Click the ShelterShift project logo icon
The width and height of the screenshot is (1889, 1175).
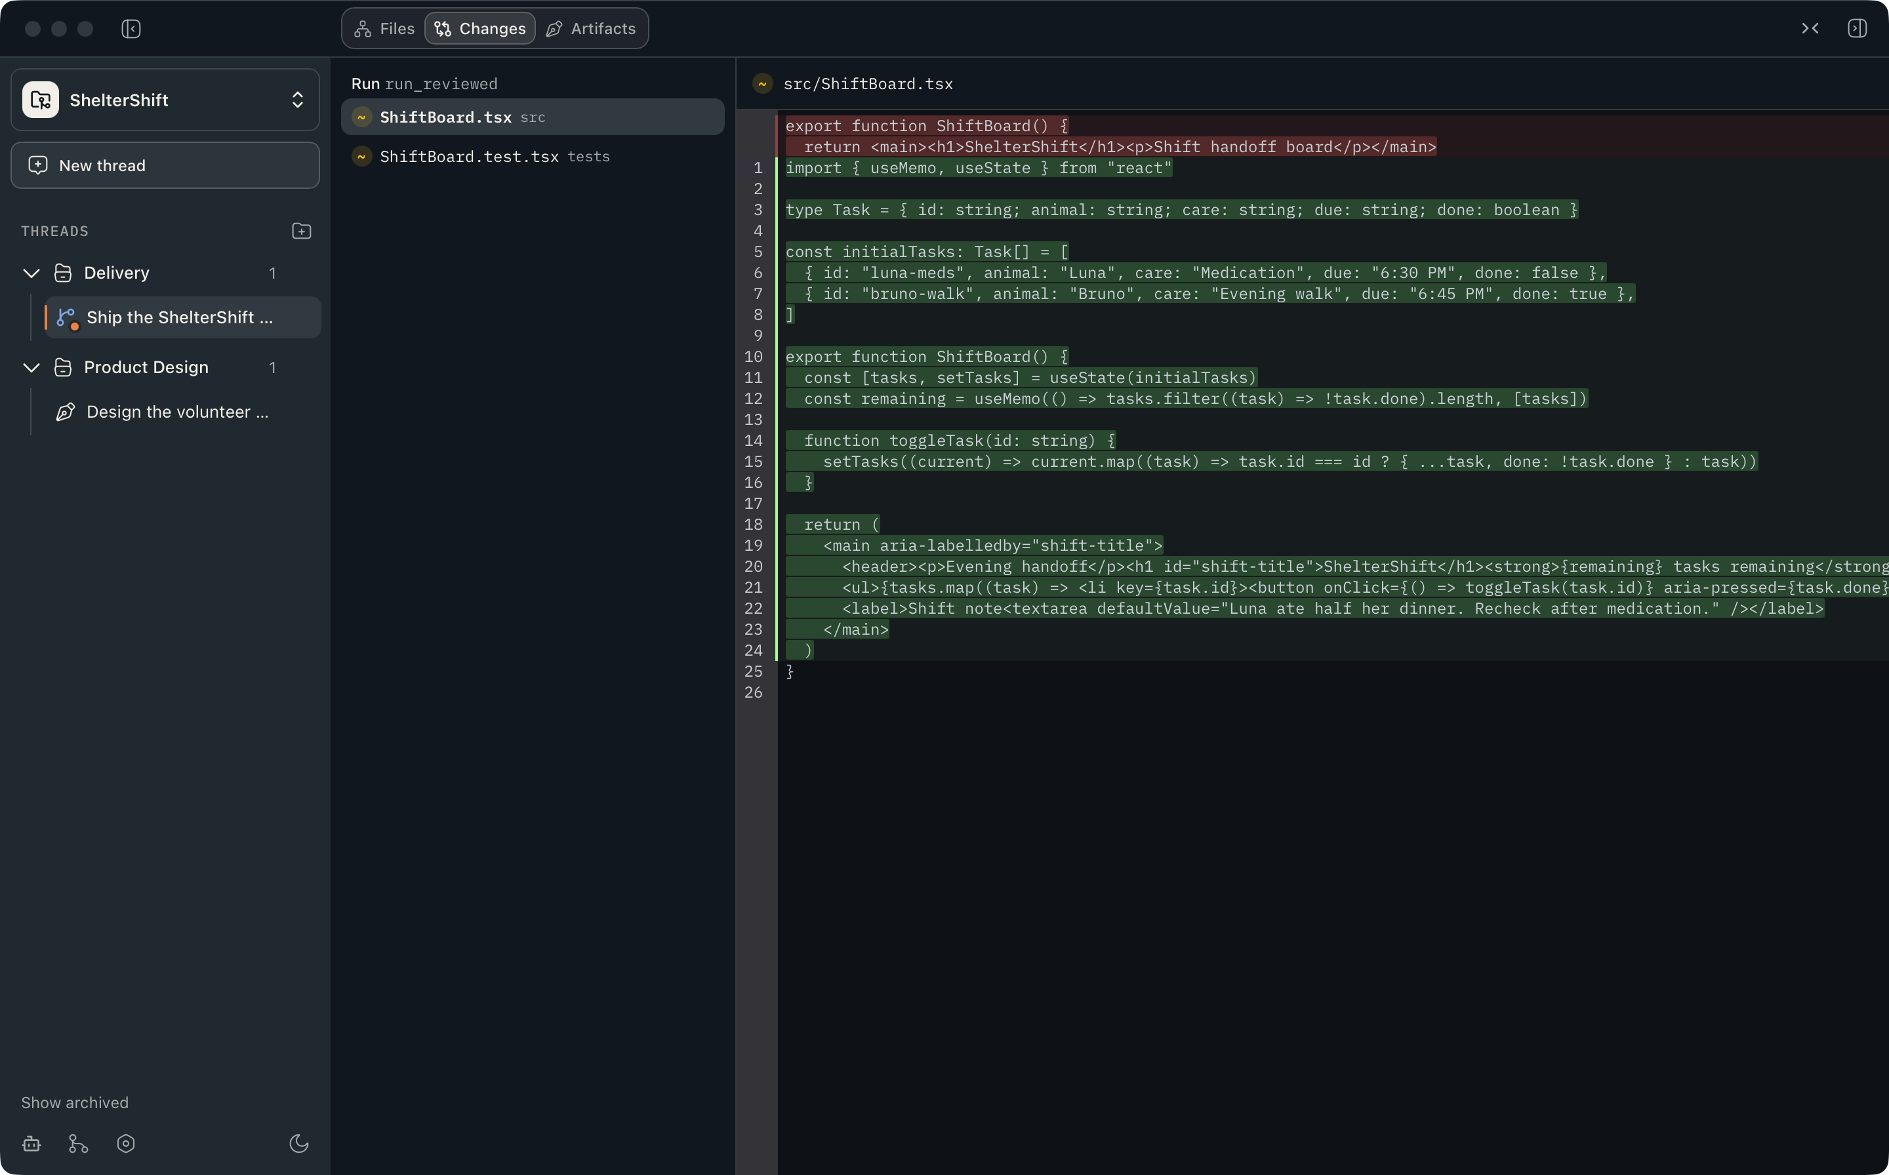pos(41,100)
